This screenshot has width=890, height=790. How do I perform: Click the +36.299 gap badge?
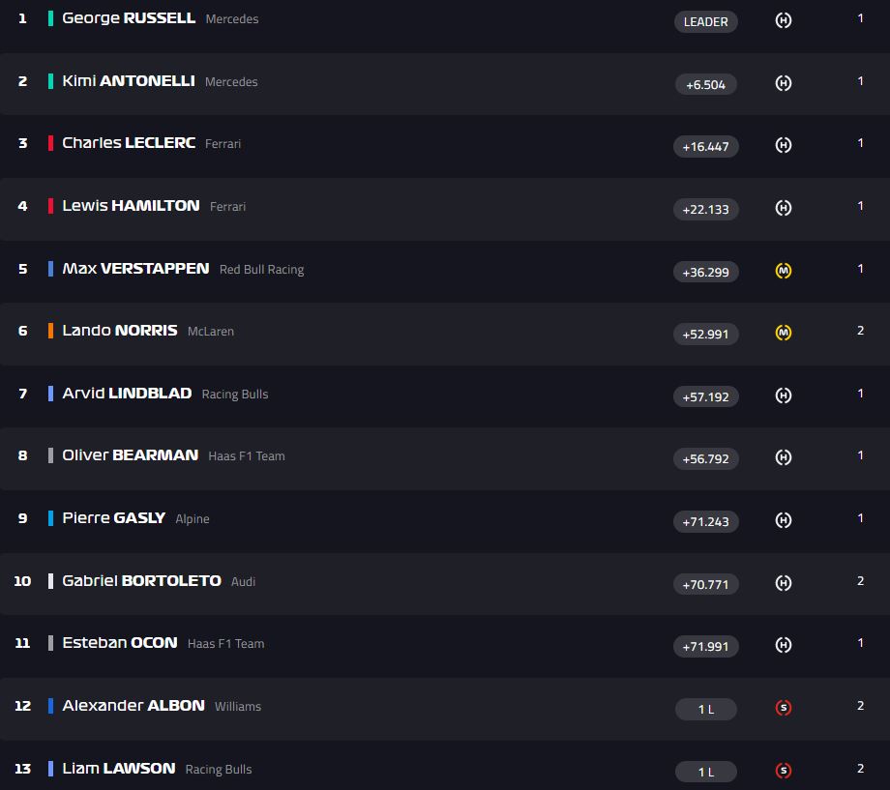[705, 272]
